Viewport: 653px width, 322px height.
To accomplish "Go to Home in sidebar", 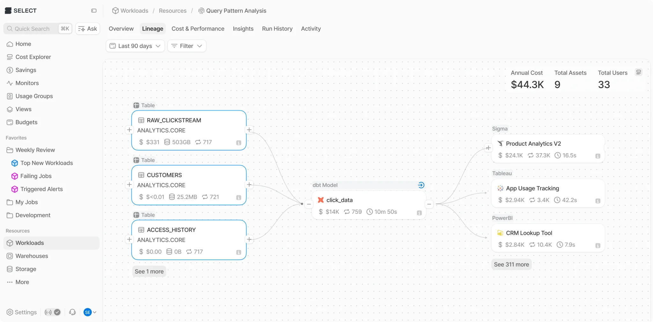I will click(x=51, y=44).
